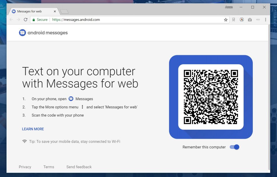Image resolution: width=277 pixels, height=177 pixels.
Task: Click the Android Messages logo icon
Action: point(22,33)
